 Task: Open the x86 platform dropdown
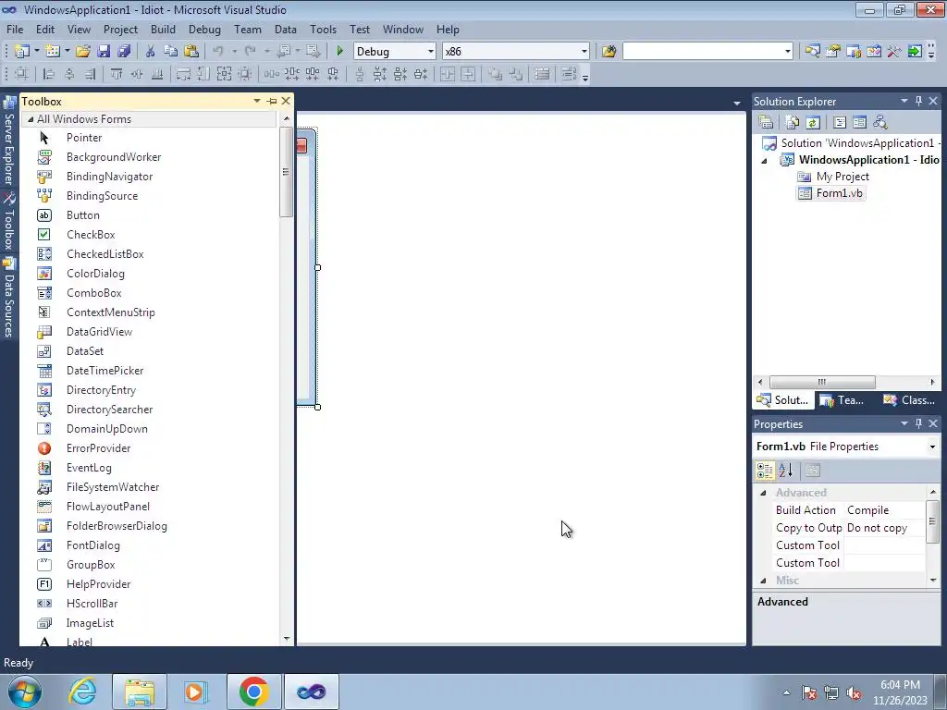(x=584, y=52)
